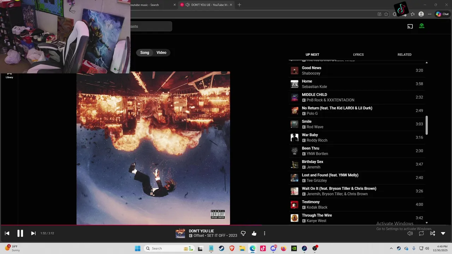Skip to the previous track
452x254 pixels.
point(7,233)
